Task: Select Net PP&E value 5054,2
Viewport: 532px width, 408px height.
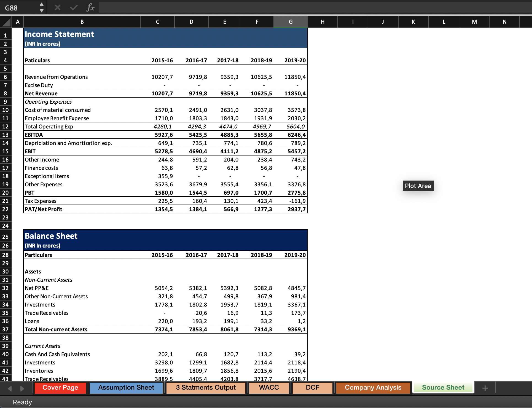Action: pyautogui.click(x=164, y=288)
